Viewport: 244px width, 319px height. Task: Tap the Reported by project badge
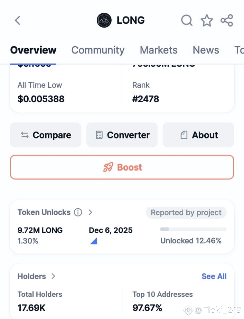point(186,213)
